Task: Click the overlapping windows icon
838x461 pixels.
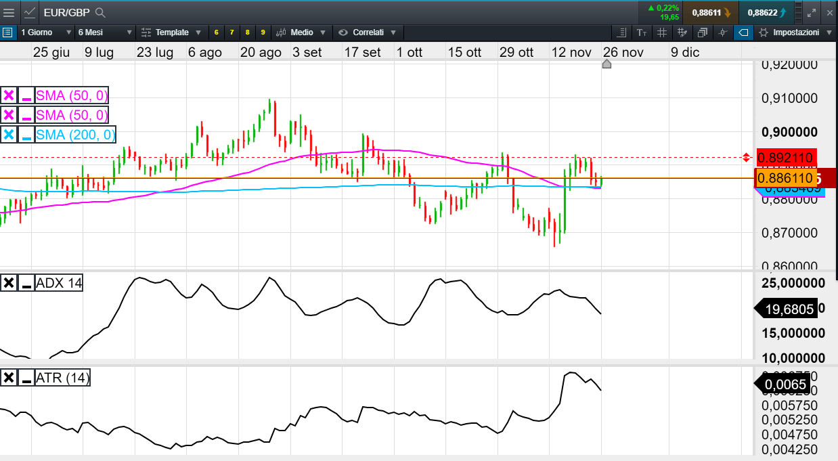Action: [703, 32]
